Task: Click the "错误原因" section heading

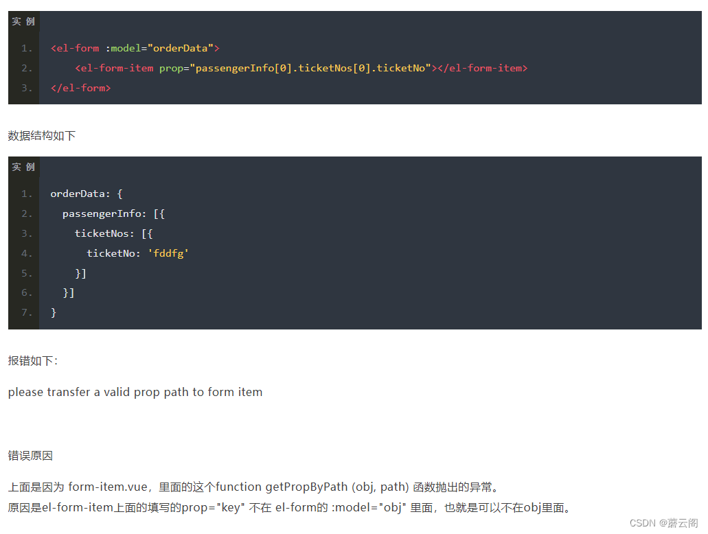Action: pos(29,455)
